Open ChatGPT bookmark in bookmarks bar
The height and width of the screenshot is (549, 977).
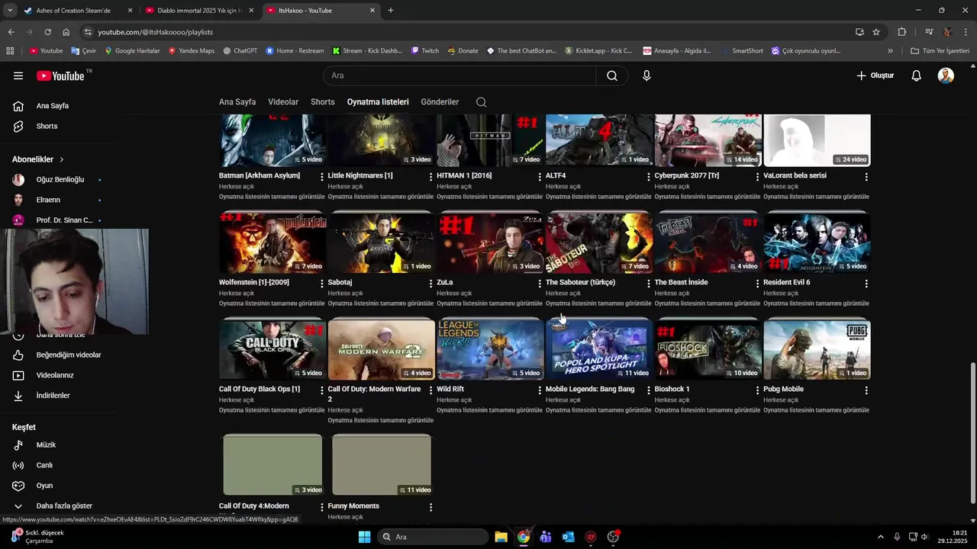[240, 51]
